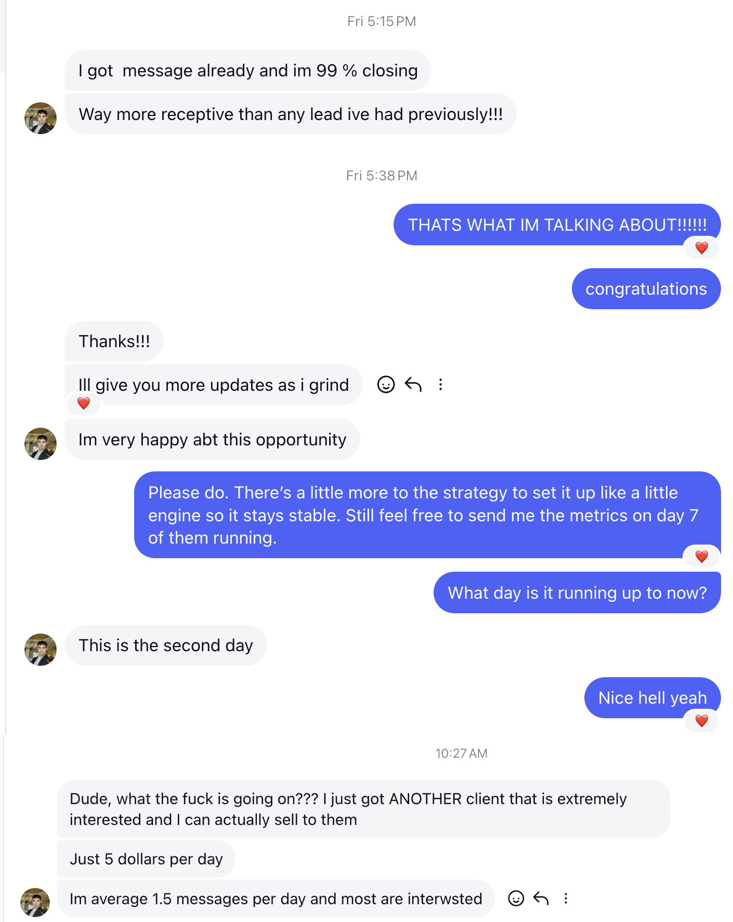
Task: Select the 'Thanks!!!' message bubble
Action: pos(114,341)
